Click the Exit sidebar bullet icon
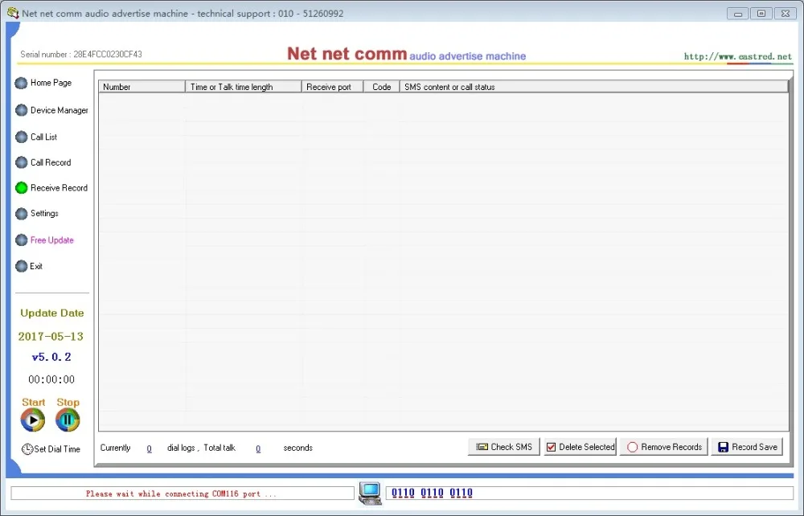This screenshot has height=516, width=804. [21, 267]
